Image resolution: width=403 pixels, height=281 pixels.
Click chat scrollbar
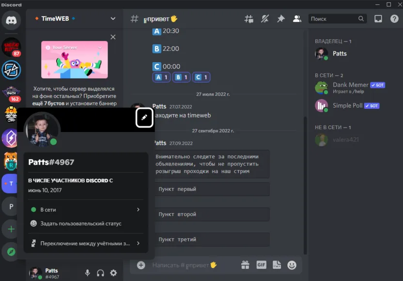pyautogui.click(x=305, y=185)
